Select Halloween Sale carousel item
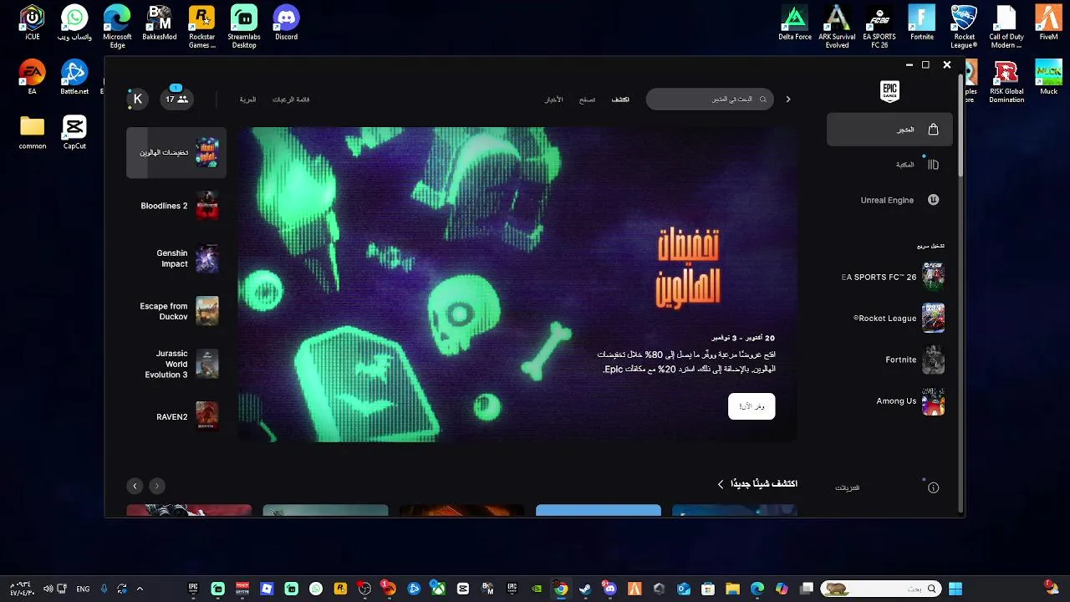The width and height of the screenshot is (1070, 602). [176, 152]
